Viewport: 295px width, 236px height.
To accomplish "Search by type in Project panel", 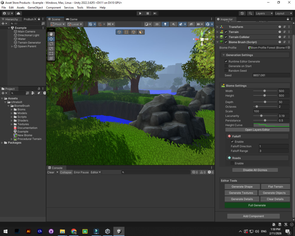I will pyautogui.click(x=33, y=93).
